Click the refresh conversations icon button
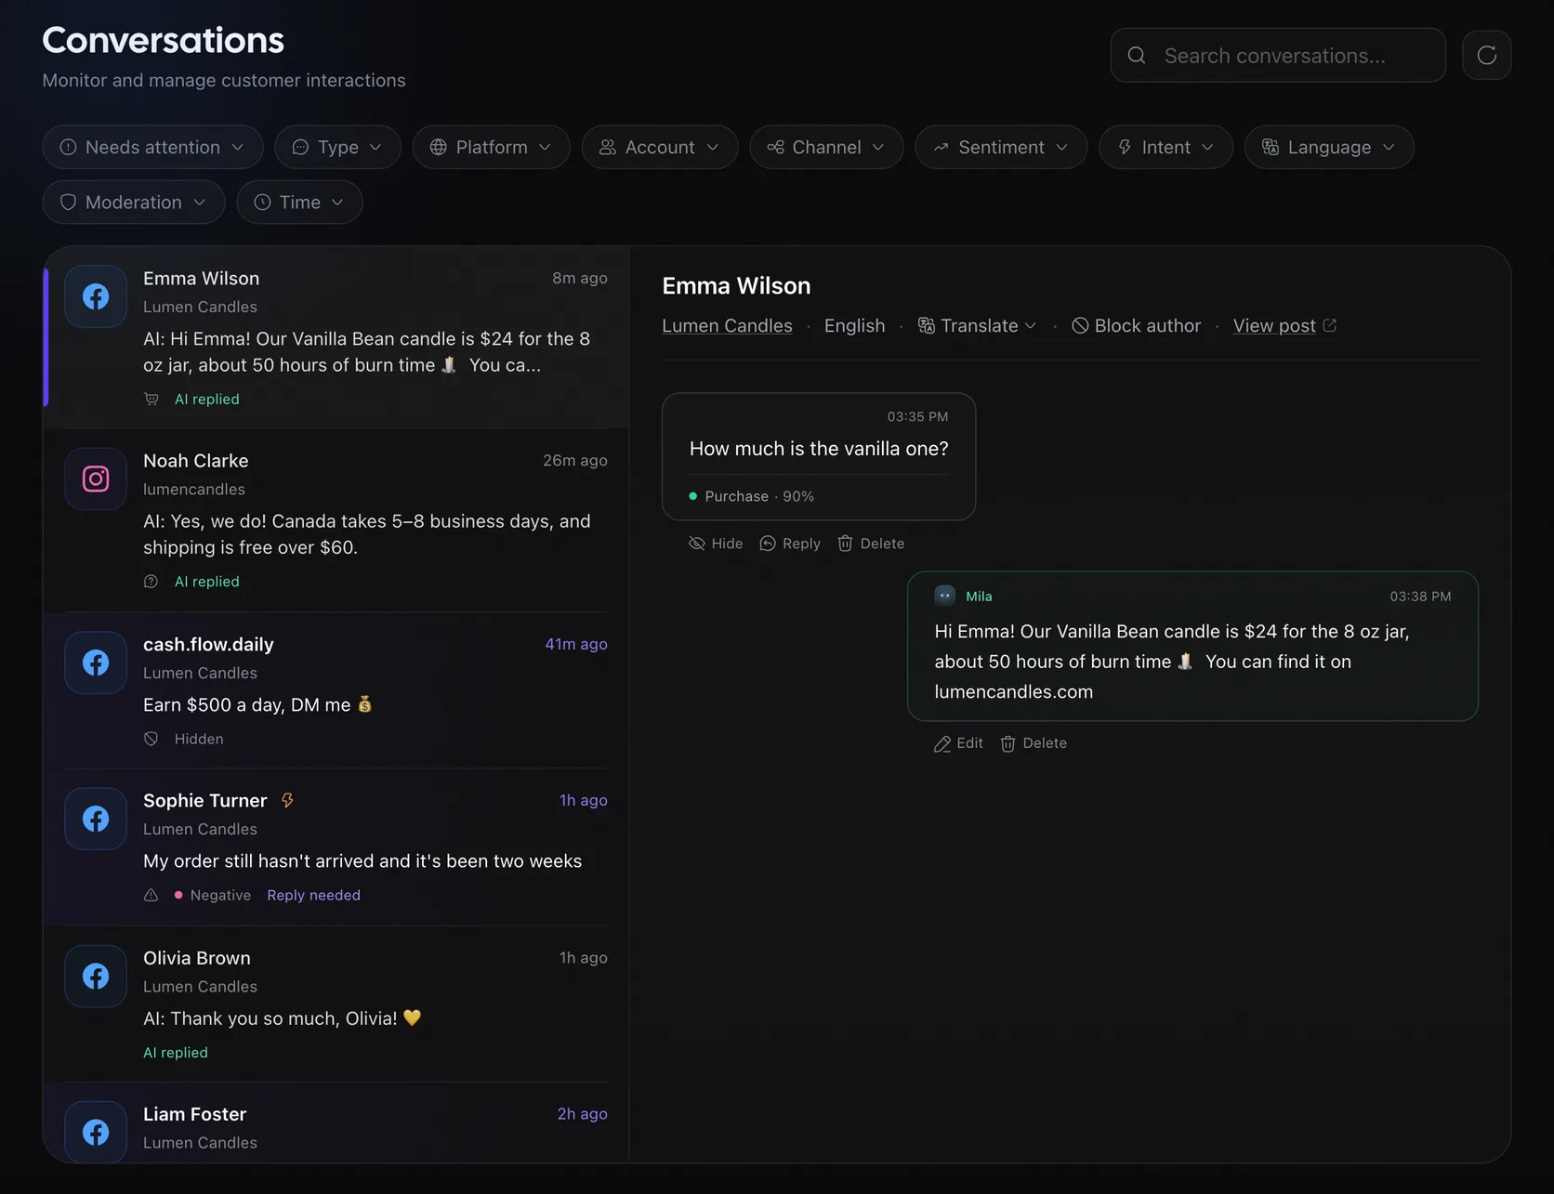The width and height of the screenshot is (1554, 1194). coord(1486,55)
